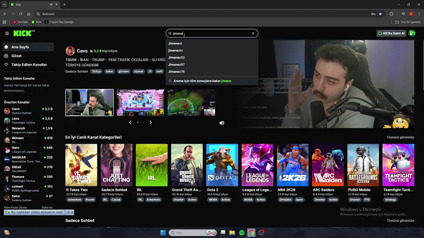Click the gündem tag
Screen dimensions: 424x238
tap(124, 71)
